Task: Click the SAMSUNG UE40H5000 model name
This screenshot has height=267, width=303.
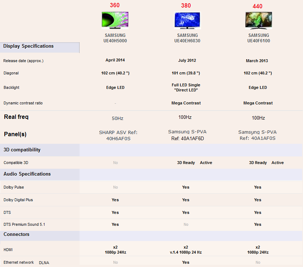Action: [115, 38]
